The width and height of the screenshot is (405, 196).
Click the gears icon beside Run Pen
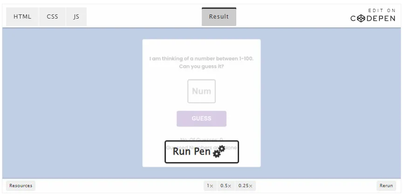point(219,151)
